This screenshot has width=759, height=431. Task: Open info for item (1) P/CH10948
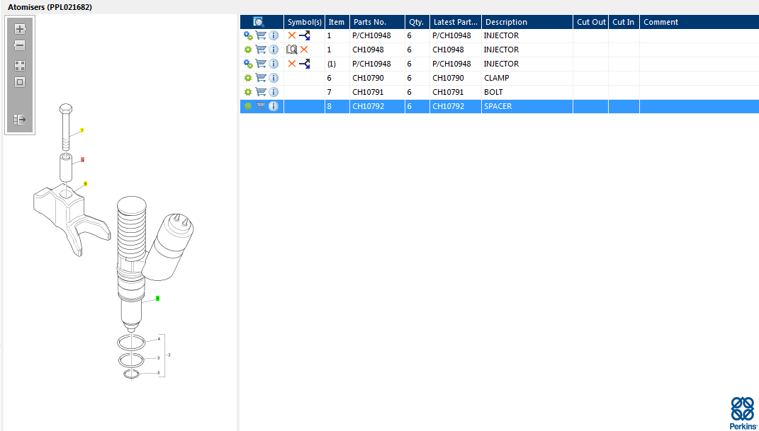pos(274,64)
